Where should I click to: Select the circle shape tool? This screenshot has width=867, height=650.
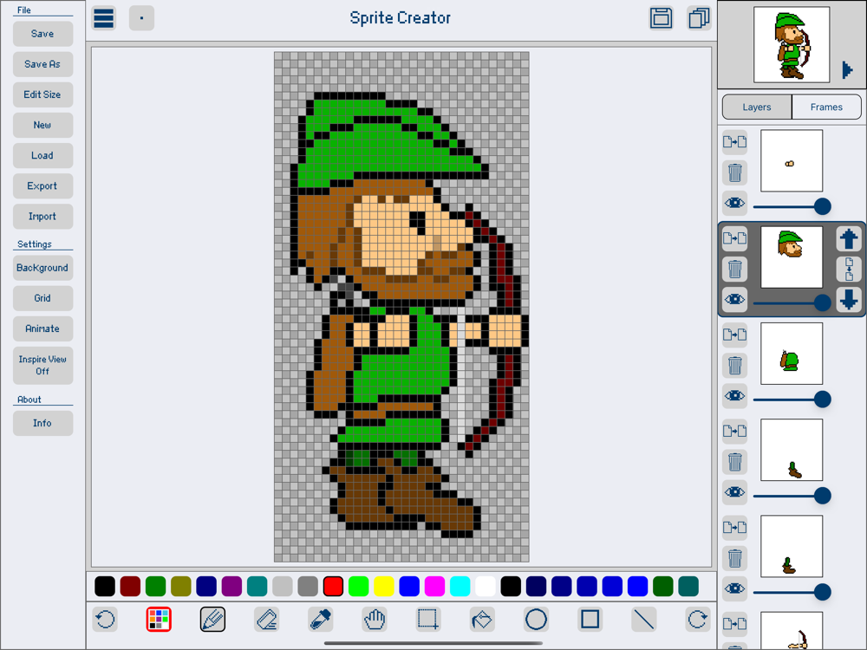536,619
